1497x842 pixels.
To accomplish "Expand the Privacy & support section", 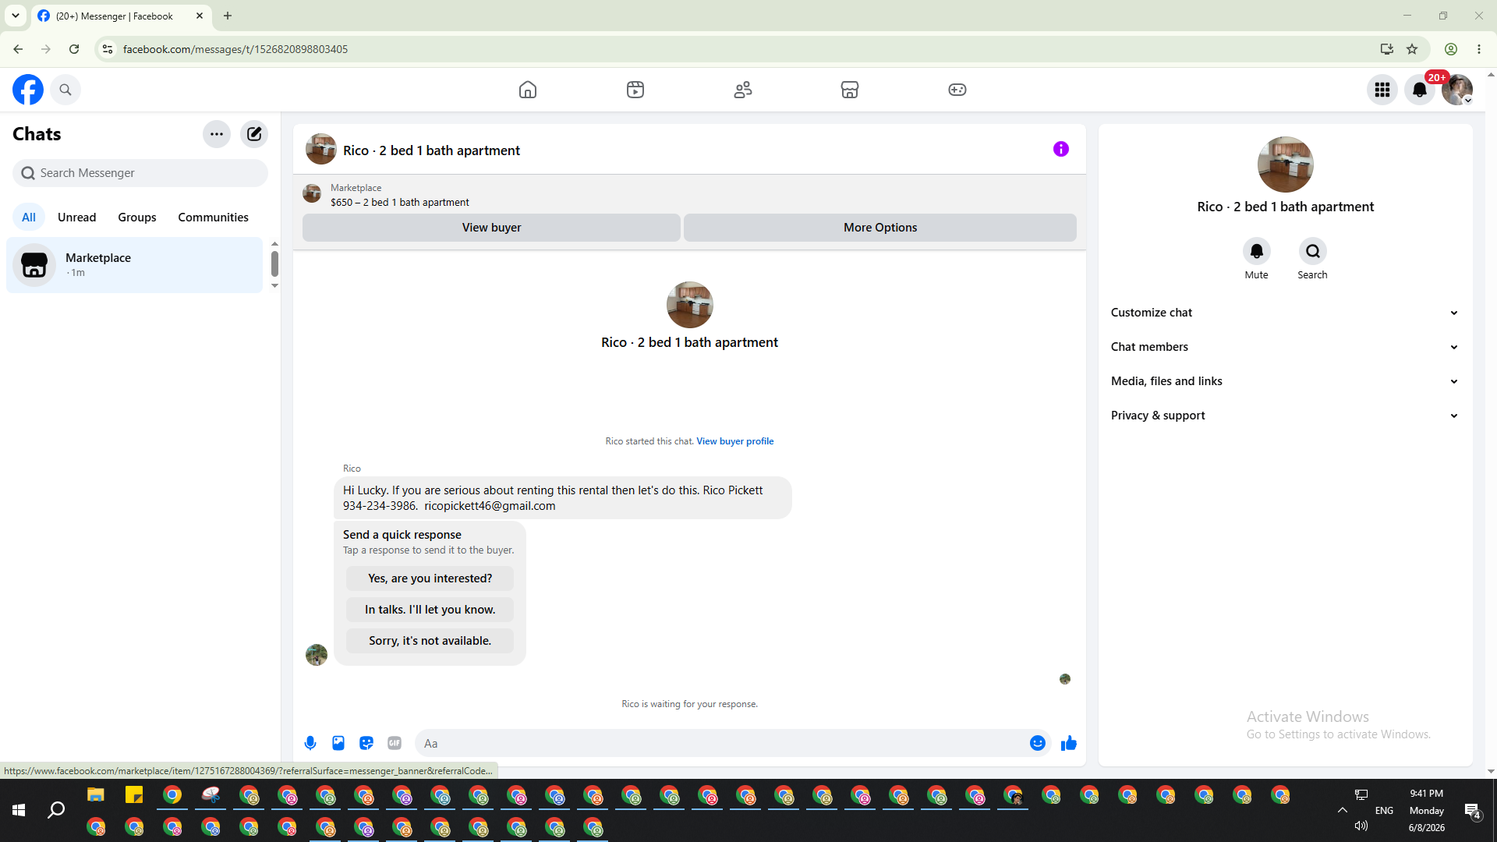I will (1286, 416).
